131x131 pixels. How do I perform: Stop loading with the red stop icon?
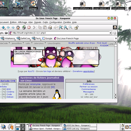(29, 27)
